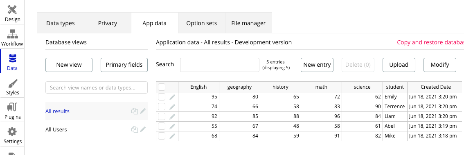
Task: Open the Styles brush icon
Action: (12, 83)
